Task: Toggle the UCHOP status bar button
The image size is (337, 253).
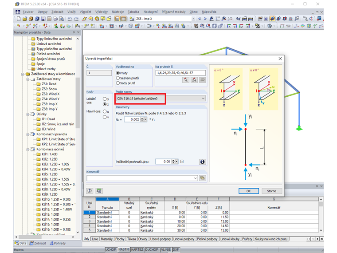Action: (111, 249)
